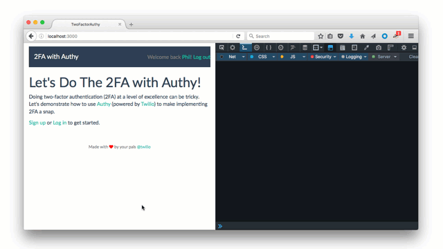Viewport: 443px width, 249px height.
Task: Close the TwoFactorAuthy tab
Action: (x=120, y=24)
